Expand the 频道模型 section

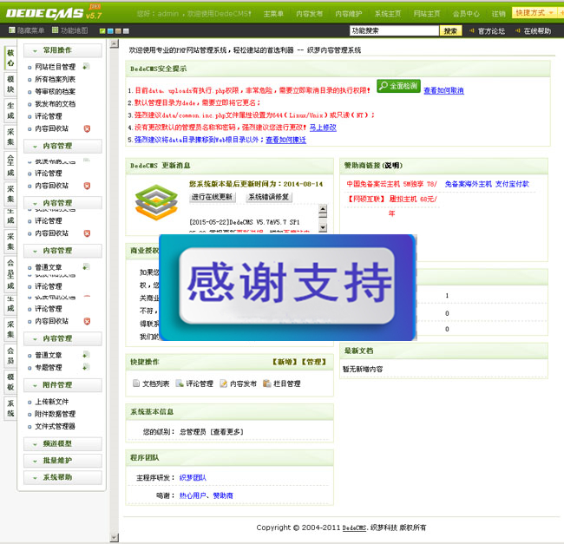62,443
